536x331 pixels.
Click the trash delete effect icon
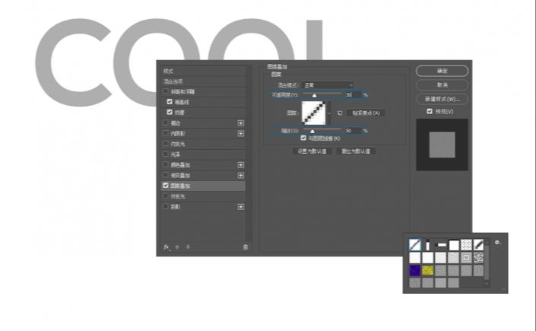point(245,247)
